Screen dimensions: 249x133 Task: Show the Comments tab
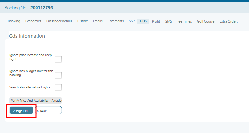115,21
